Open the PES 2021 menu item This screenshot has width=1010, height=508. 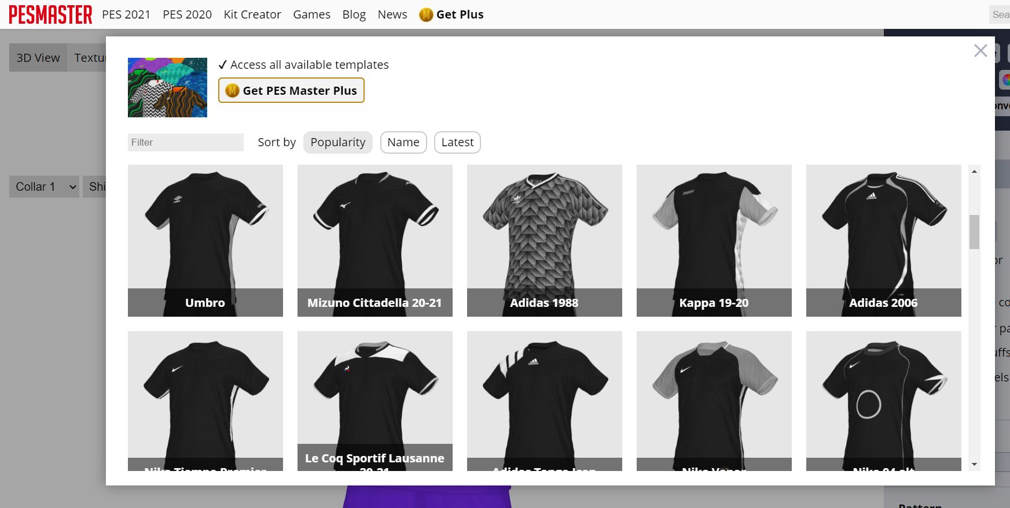click(126, 14)
